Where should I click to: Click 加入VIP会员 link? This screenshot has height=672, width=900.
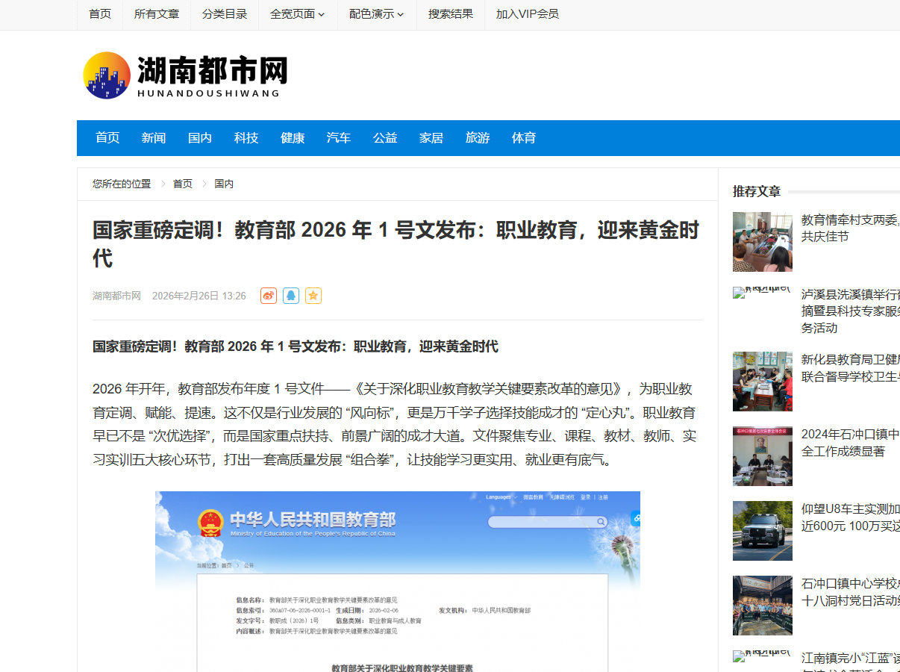(527, 14)
